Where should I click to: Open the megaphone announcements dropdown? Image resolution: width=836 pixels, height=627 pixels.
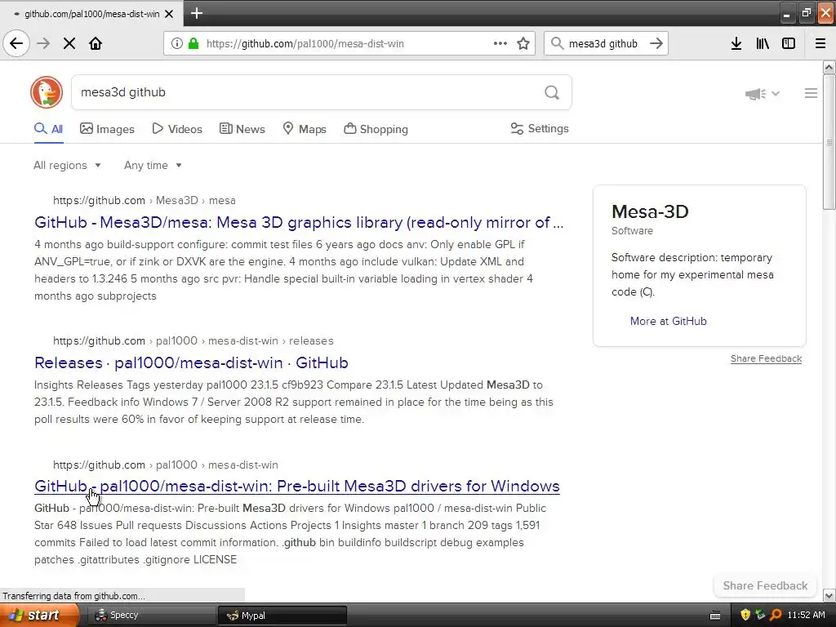coord(762,94)
